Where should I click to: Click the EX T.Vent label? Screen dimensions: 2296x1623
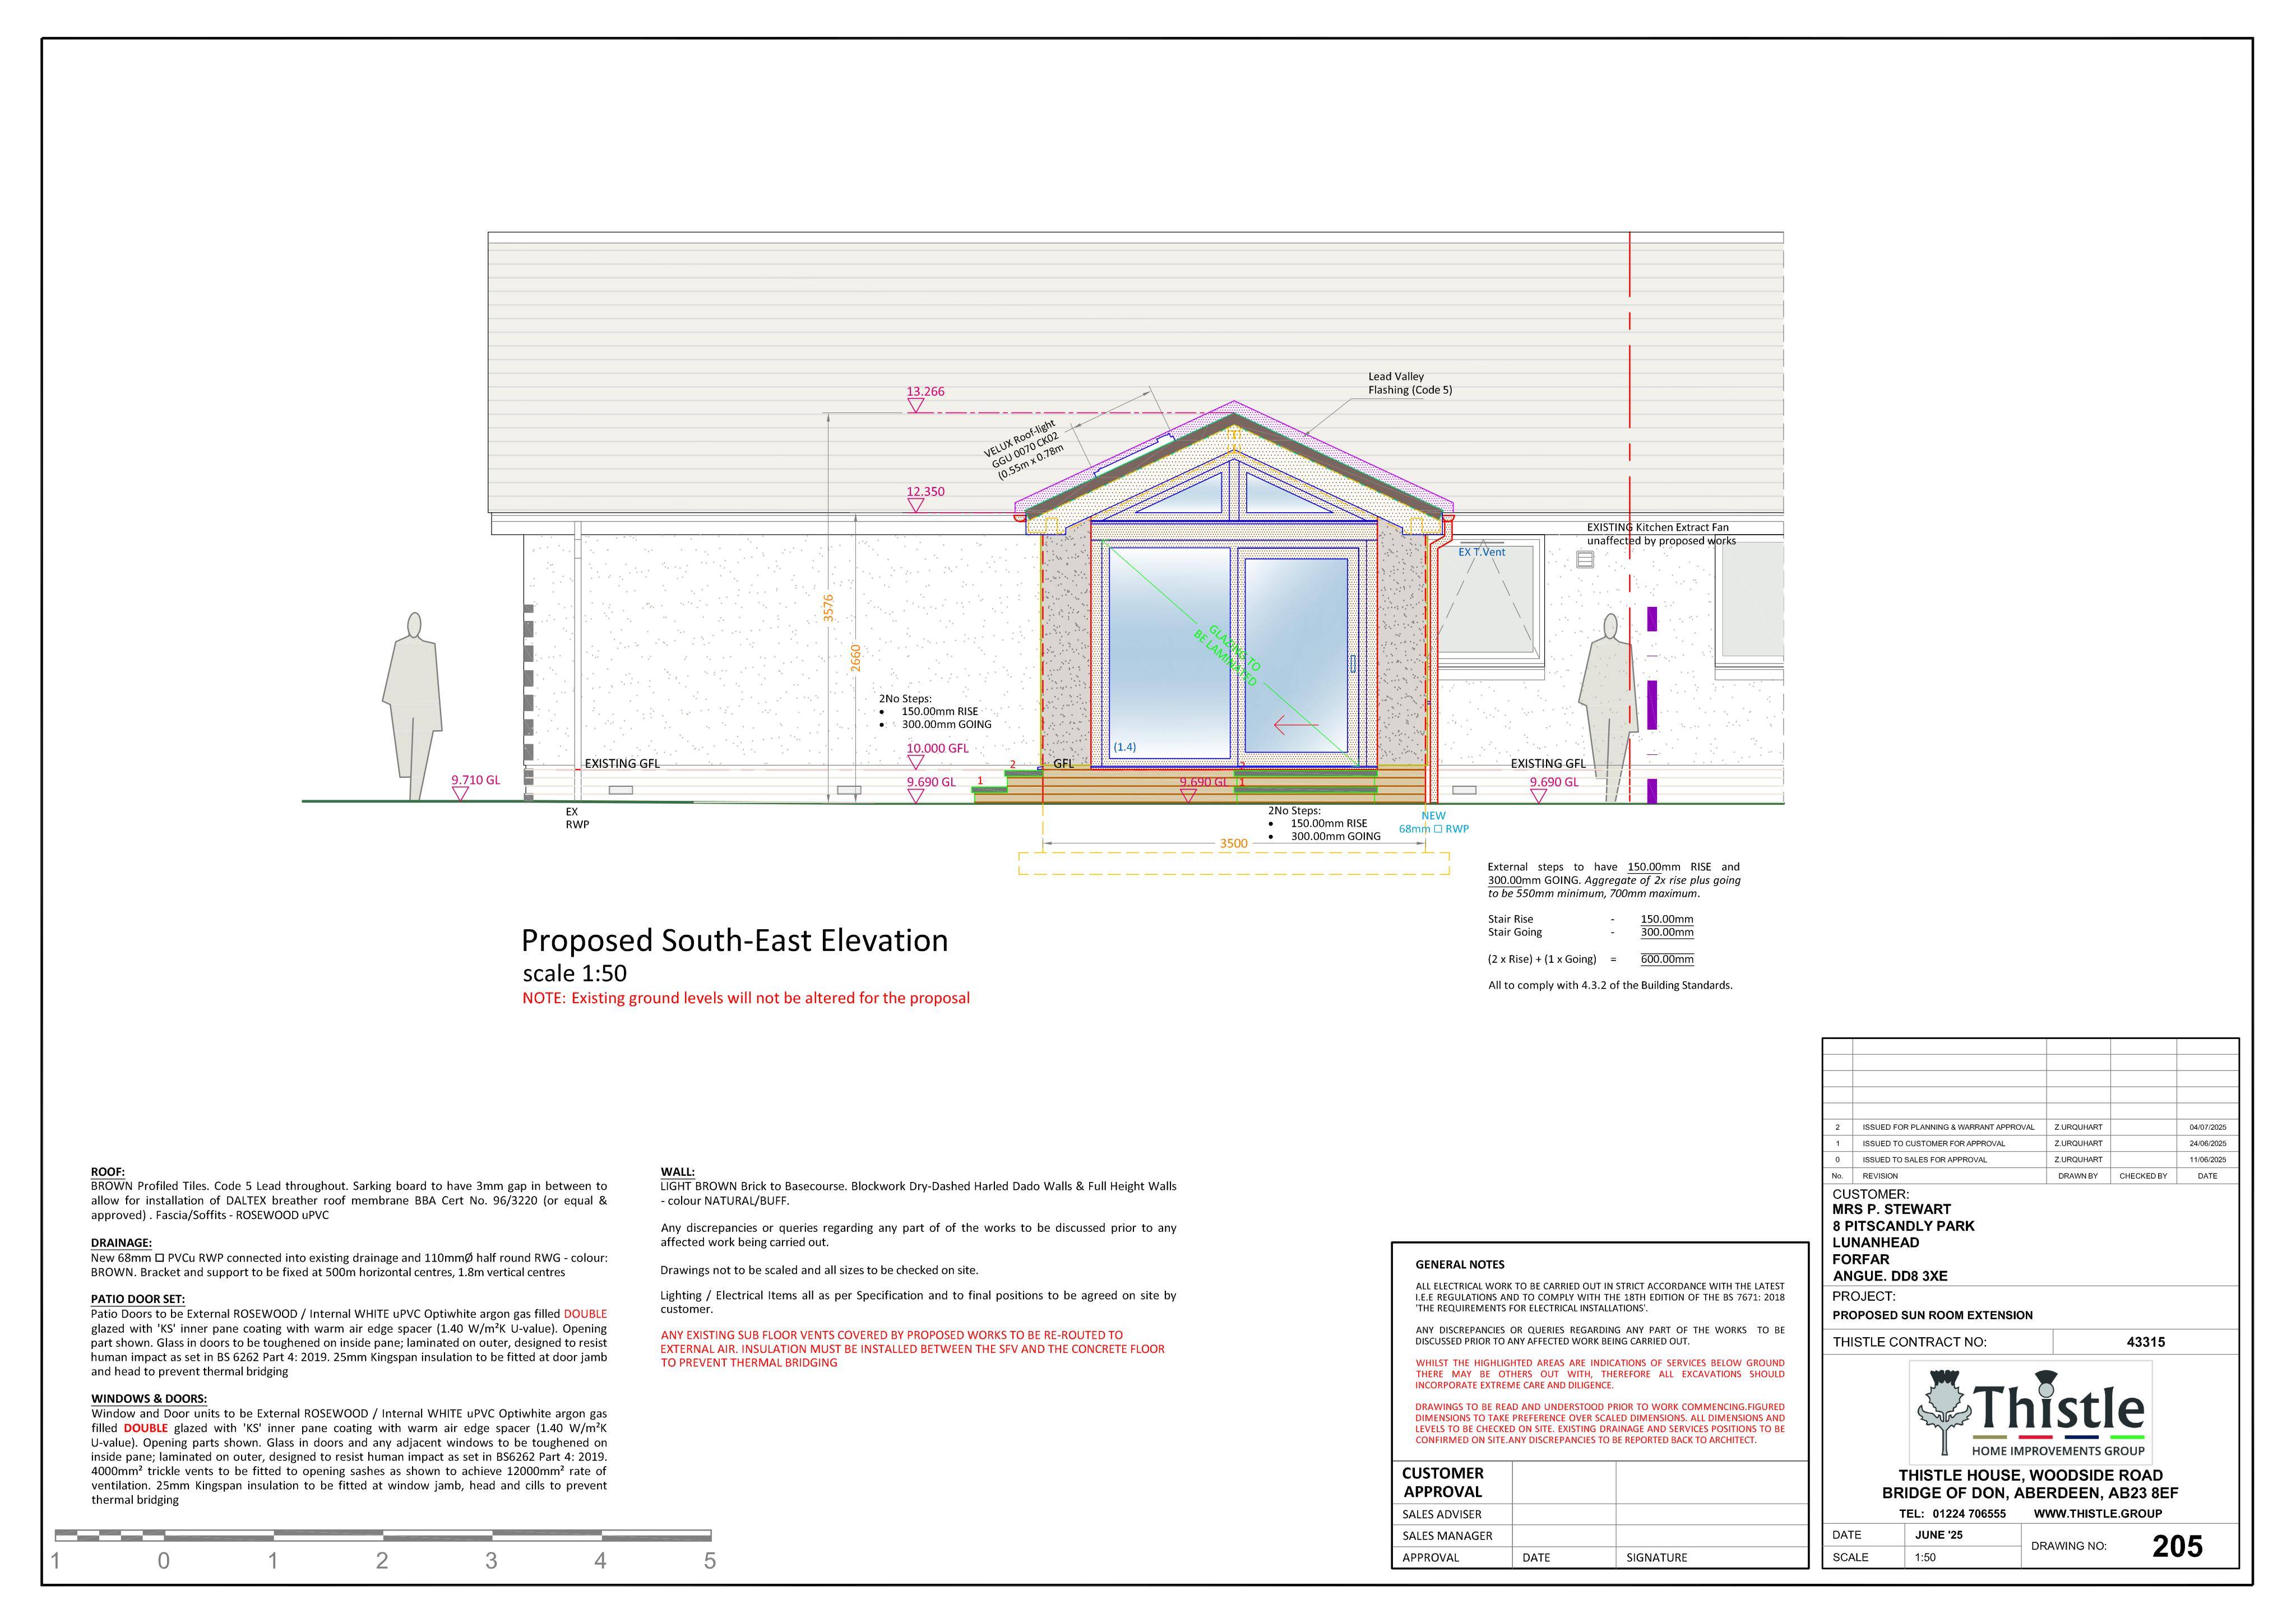coord(1481,552)
